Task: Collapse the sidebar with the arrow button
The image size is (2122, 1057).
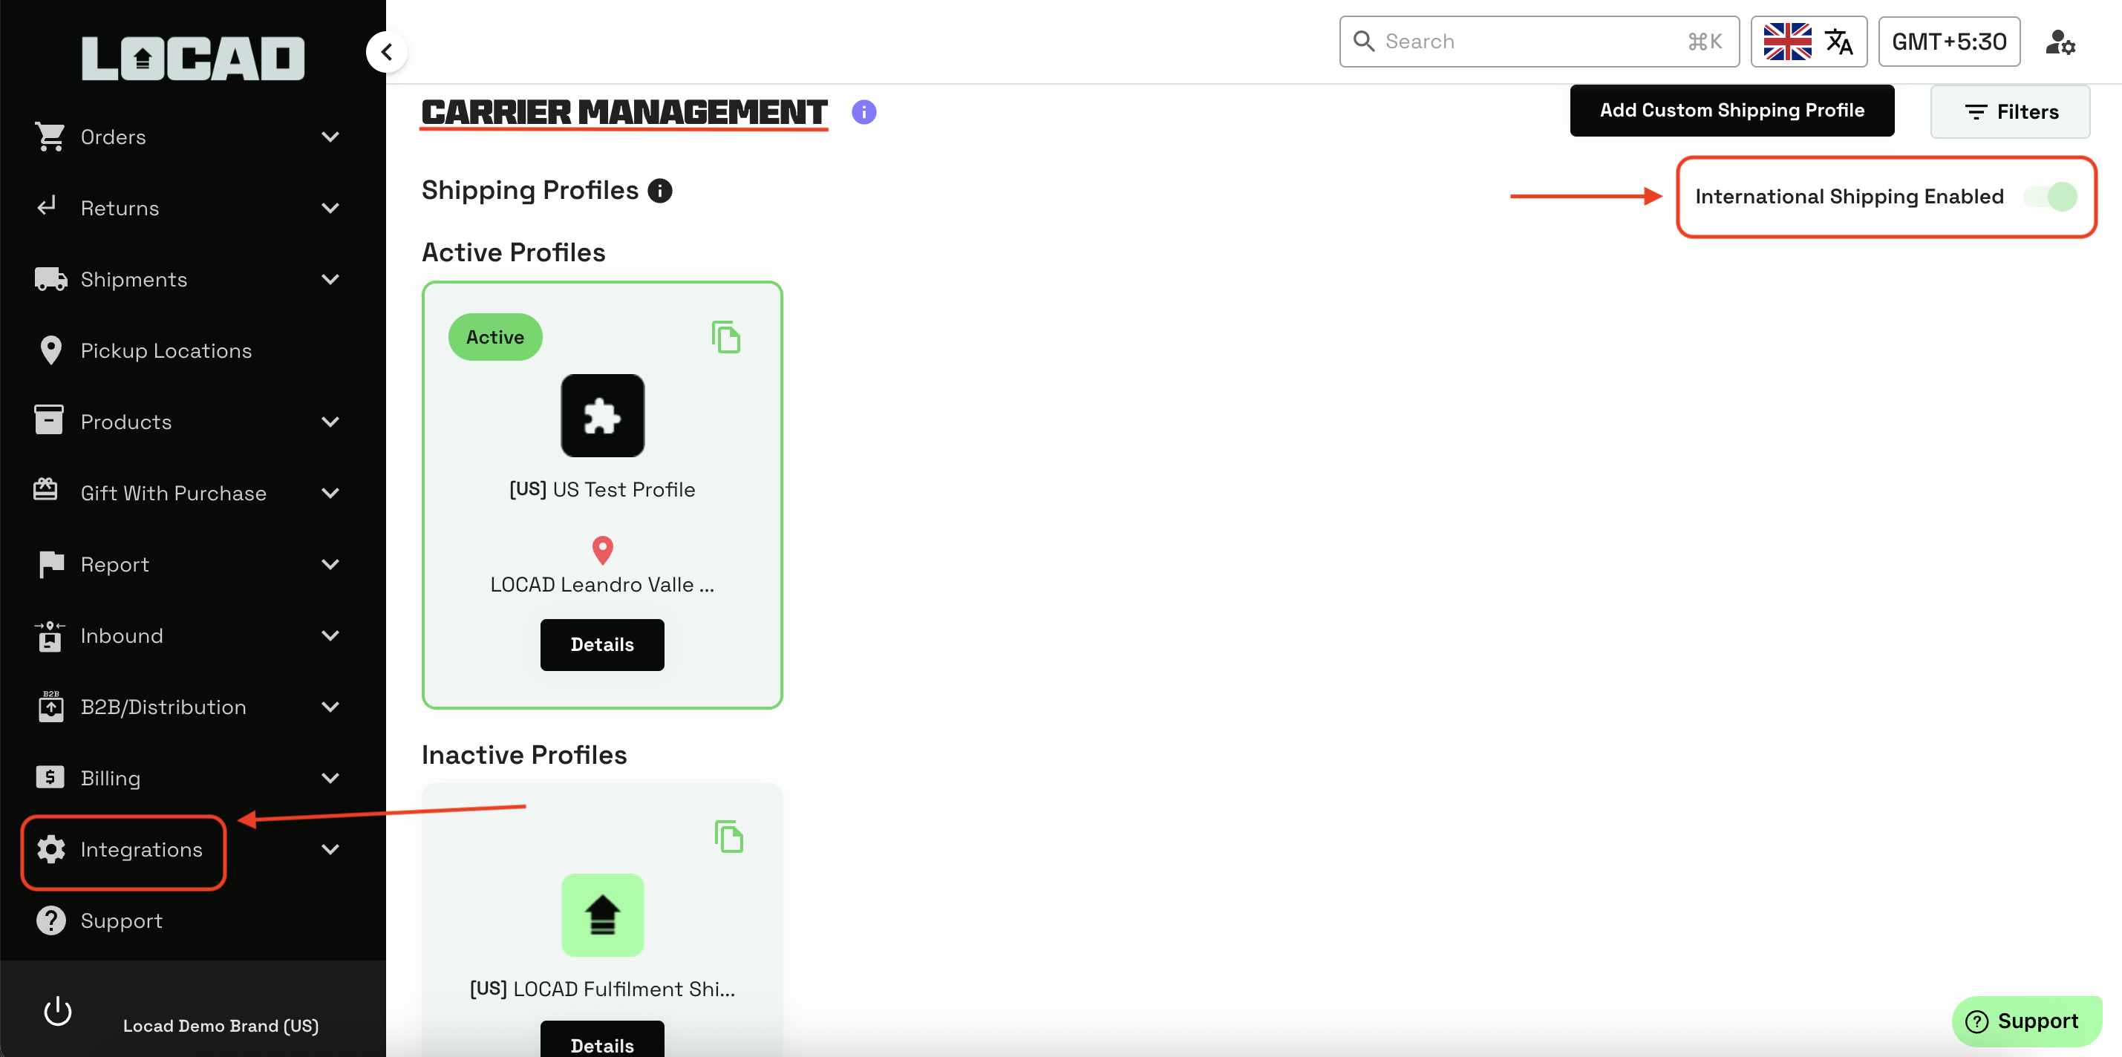Action: pos(386,52)
